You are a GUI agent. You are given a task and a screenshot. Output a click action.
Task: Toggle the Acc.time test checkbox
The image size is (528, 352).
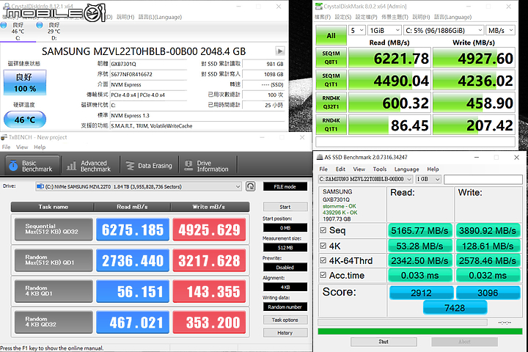323,275
